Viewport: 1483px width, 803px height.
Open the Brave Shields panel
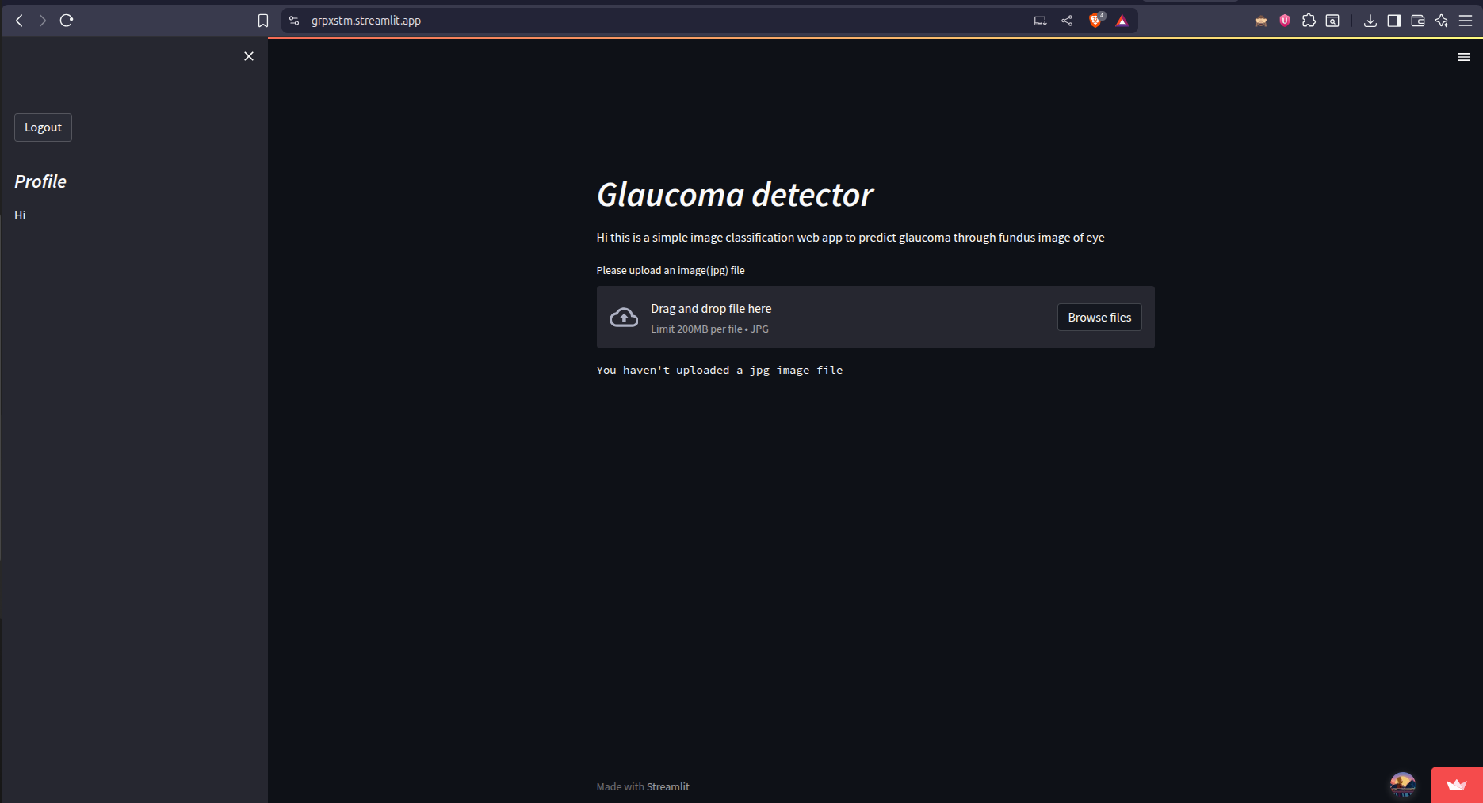click(x=1095, y=21)
